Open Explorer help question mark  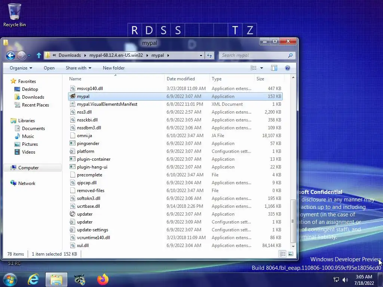coord(288,68)
